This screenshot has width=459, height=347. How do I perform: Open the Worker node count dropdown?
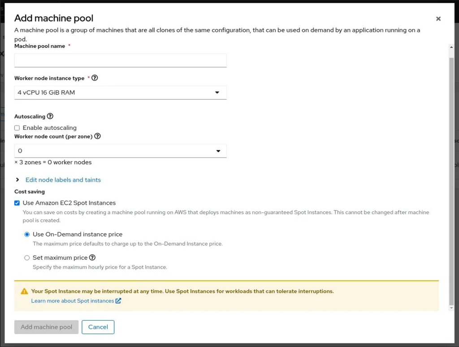pyautogui.click(x=120, y=151)
